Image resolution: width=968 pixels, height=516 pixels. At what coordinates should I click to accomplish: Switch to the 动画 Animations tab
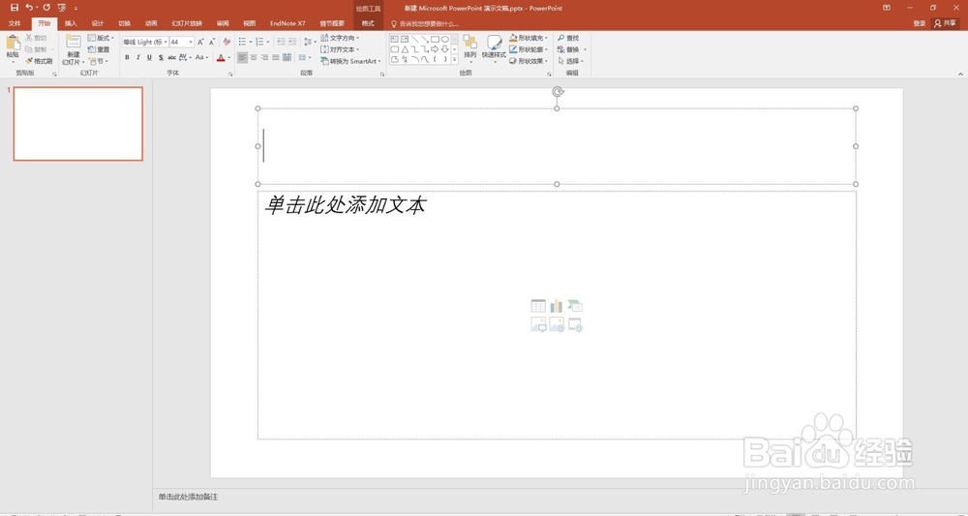pos(151,23)
